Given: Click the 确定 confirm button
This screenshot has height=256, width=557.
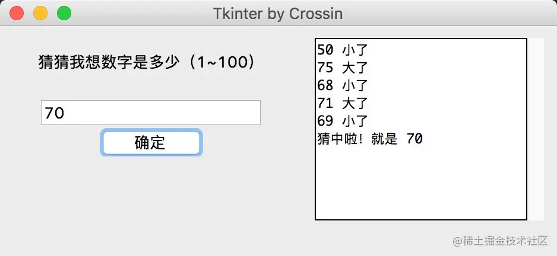Looking at the screenshot, I should [151, 143].
